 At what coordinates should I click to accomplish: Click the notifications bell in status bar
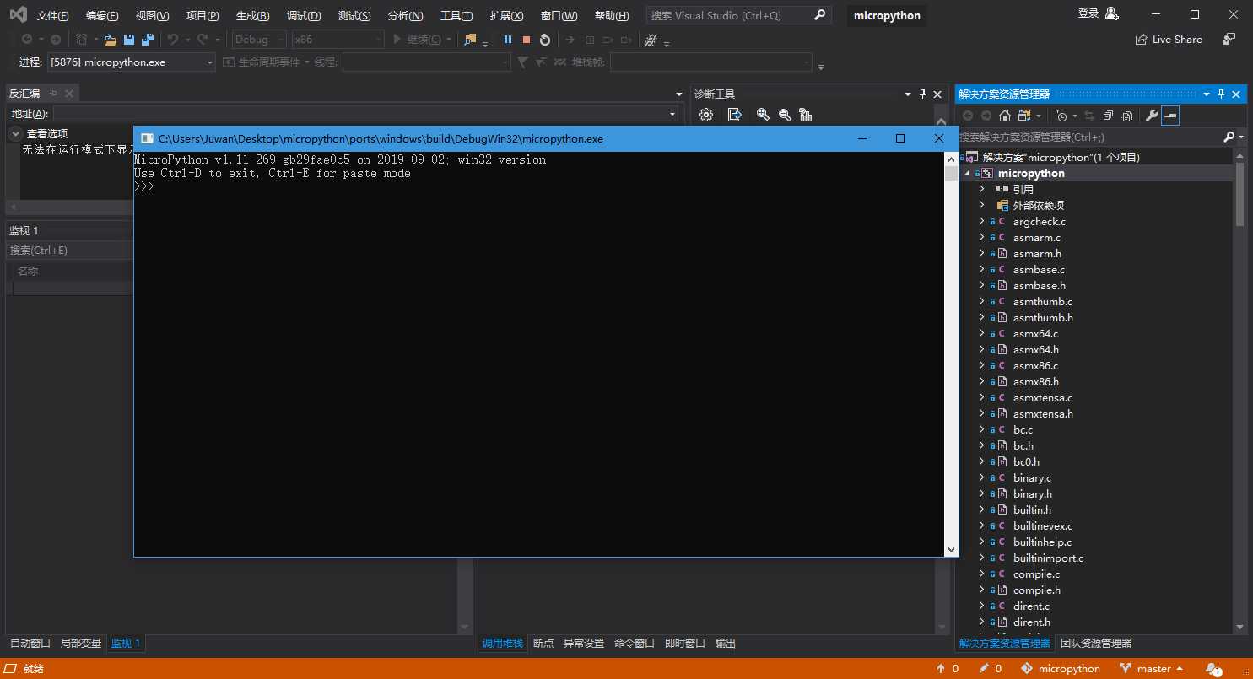click(x=1213, y=669)
